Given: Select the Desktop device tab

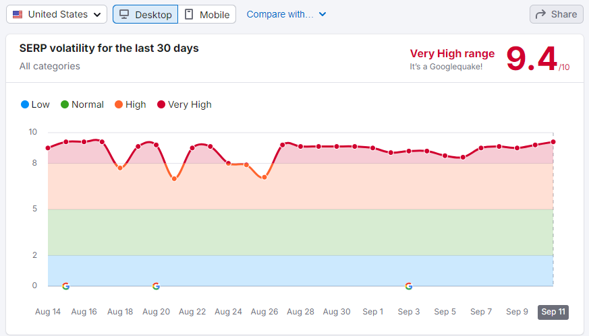Looking at the screenshot, I should [145, 14].
